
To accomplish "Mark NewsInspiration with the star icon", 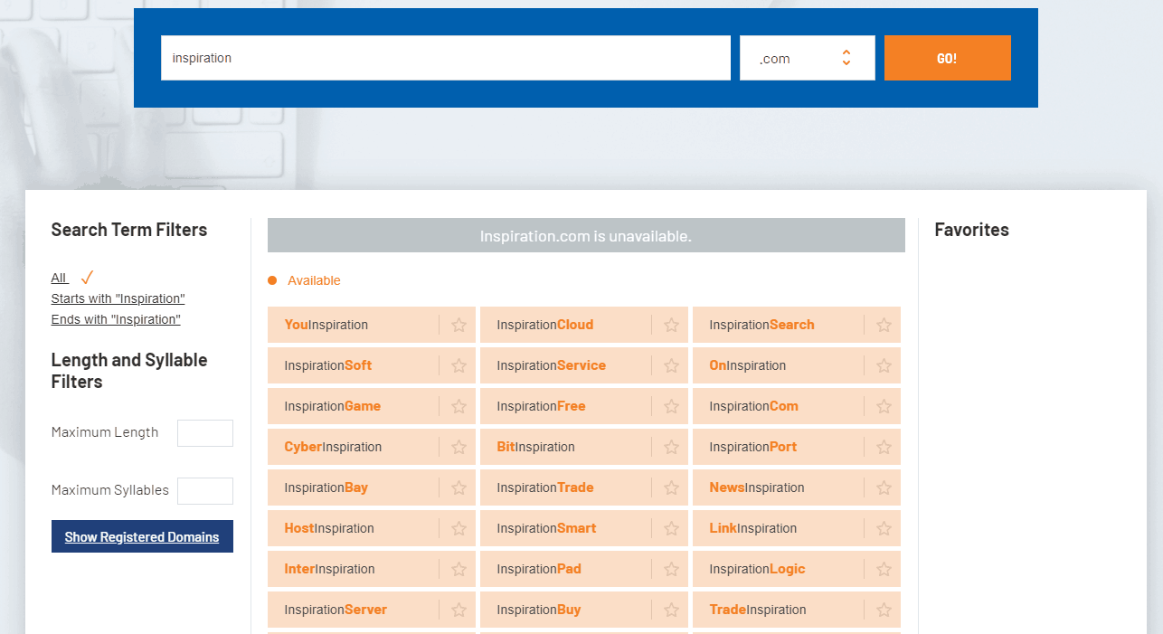I will (884, 487).
